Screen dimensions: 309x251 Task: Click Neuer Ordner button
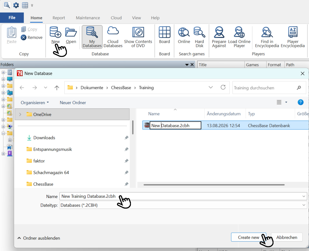pyautogui.click(x=73, y=103)
